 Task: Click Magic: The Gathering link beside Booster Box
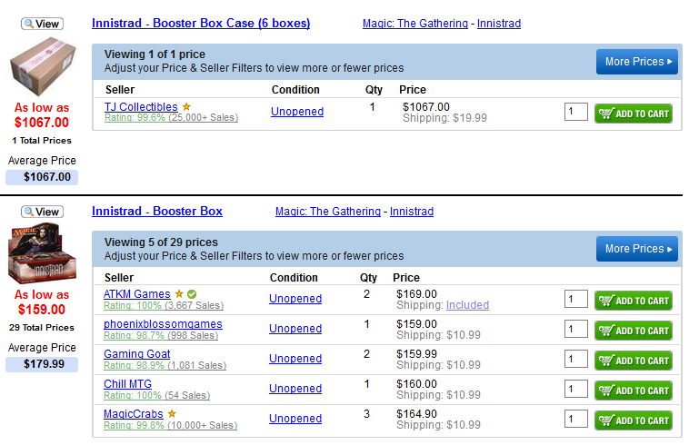(x=328, y=212)
